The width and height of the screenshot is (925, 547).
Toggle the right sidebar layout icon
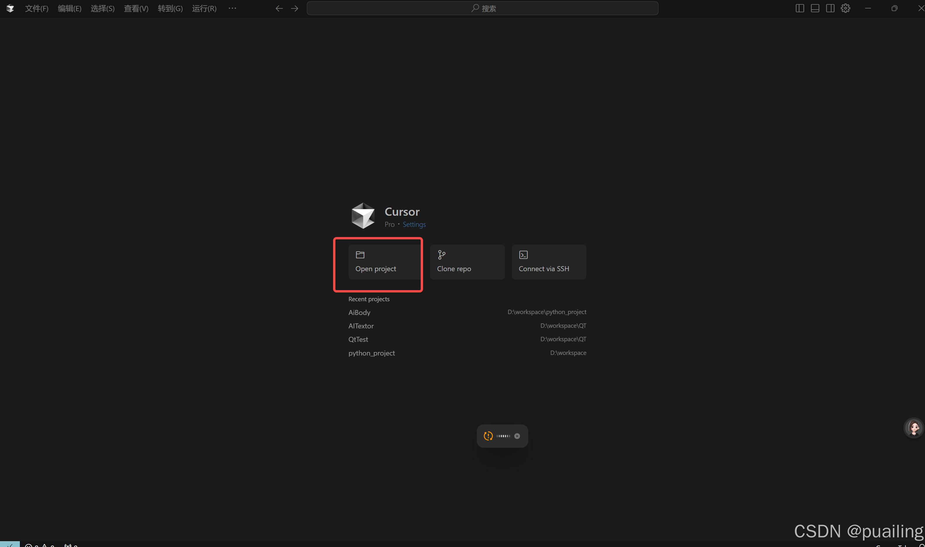point(830,8)
